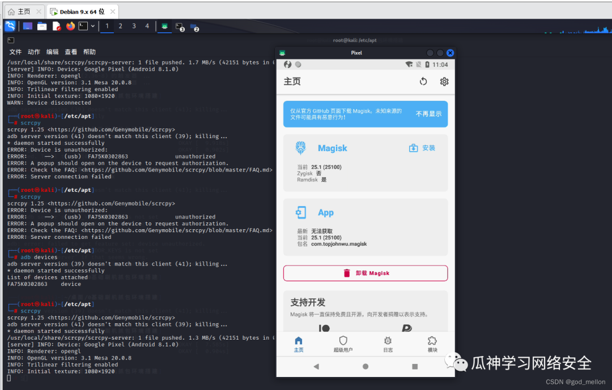612x390 pixels.
Task: Dismiss banner with 不再显示
Action: (x=428, y=114)
